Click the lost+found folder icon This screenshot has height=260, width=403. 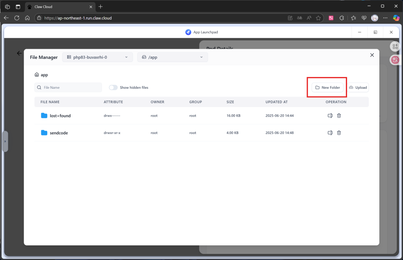(44, 115)
